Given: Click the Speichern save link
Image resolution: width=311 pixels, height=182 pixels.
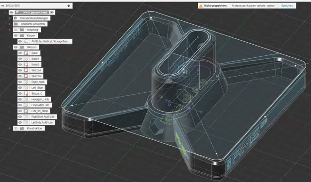Looking at the screenshot, I should point(287,6).
